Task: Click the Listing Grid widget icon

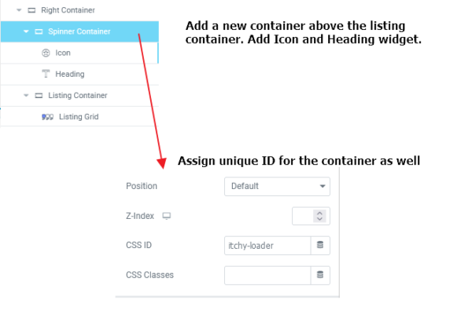Action: coord(47,117)
